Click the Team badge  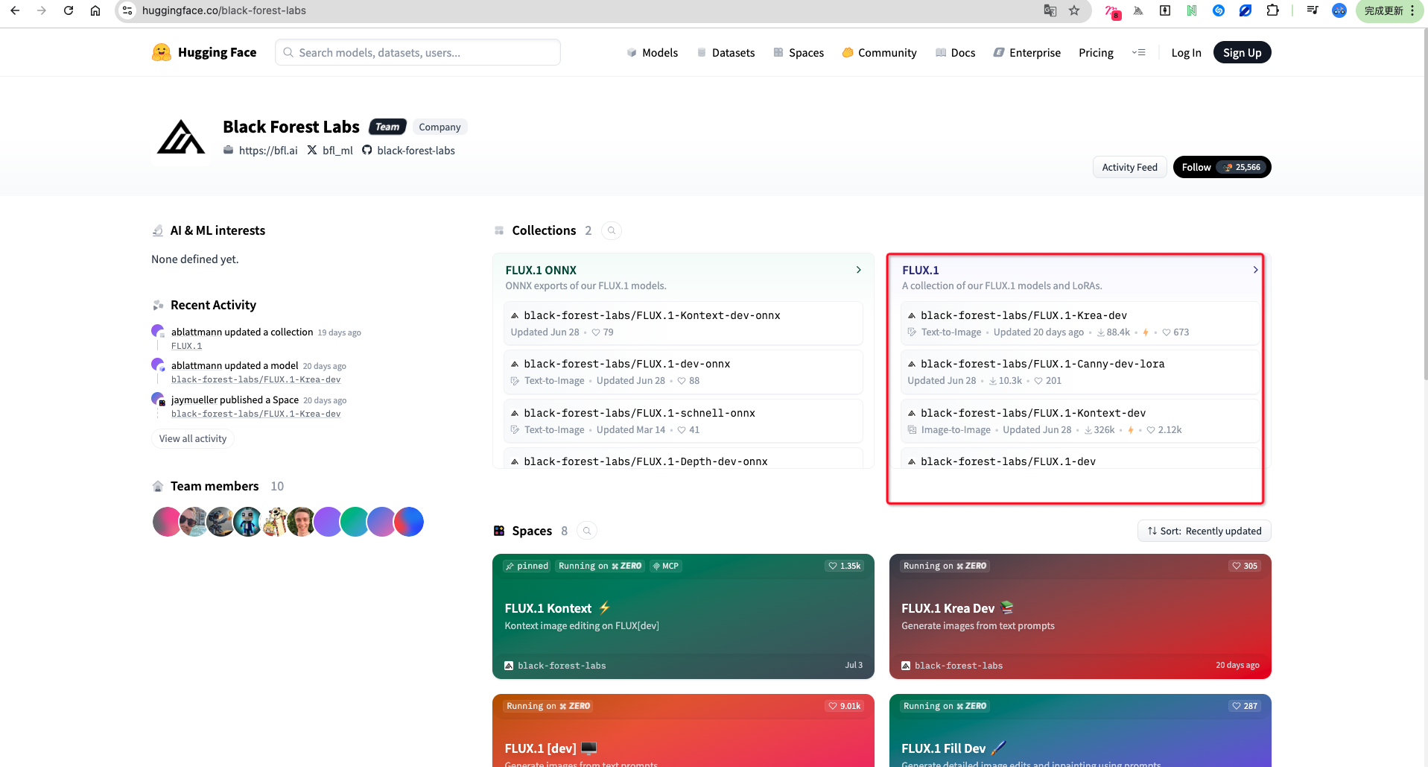click(387, 127)
